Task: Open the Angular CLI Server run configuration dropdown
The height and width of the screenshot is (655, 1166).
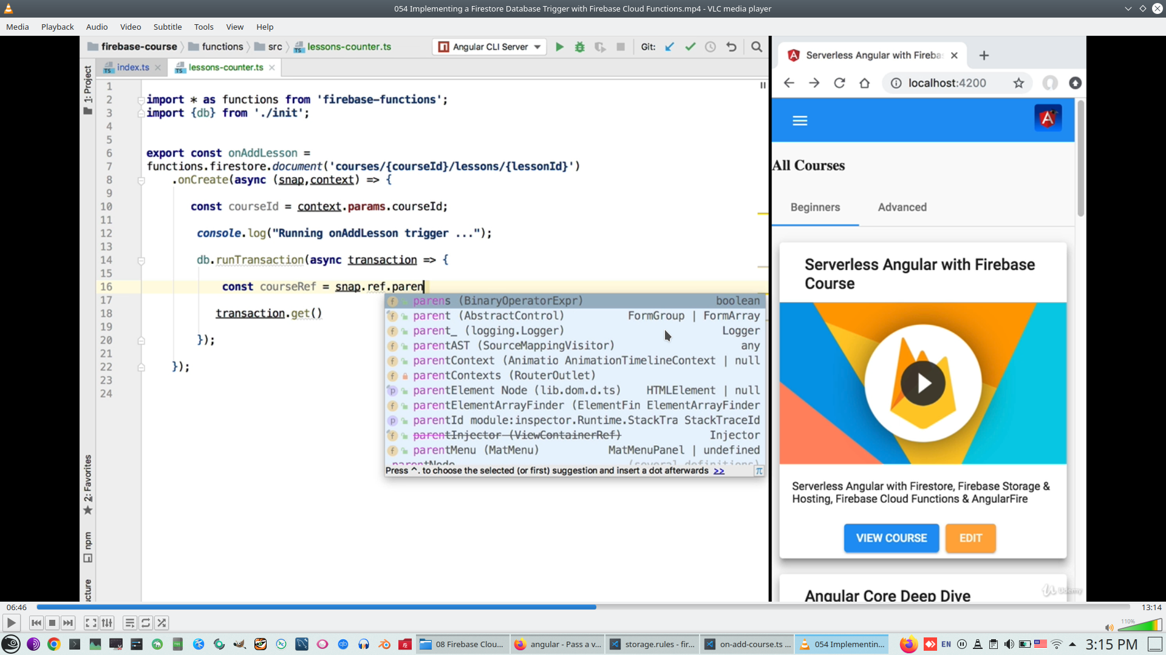Action: click(536, 47)
